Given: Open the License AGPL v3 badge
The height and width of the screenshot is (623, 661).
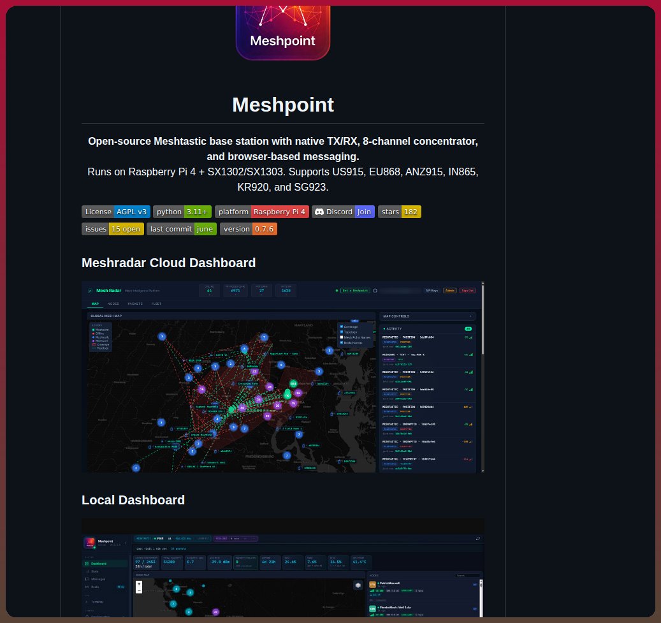Looking at the screenshot, I should click(x=116, y=212).
